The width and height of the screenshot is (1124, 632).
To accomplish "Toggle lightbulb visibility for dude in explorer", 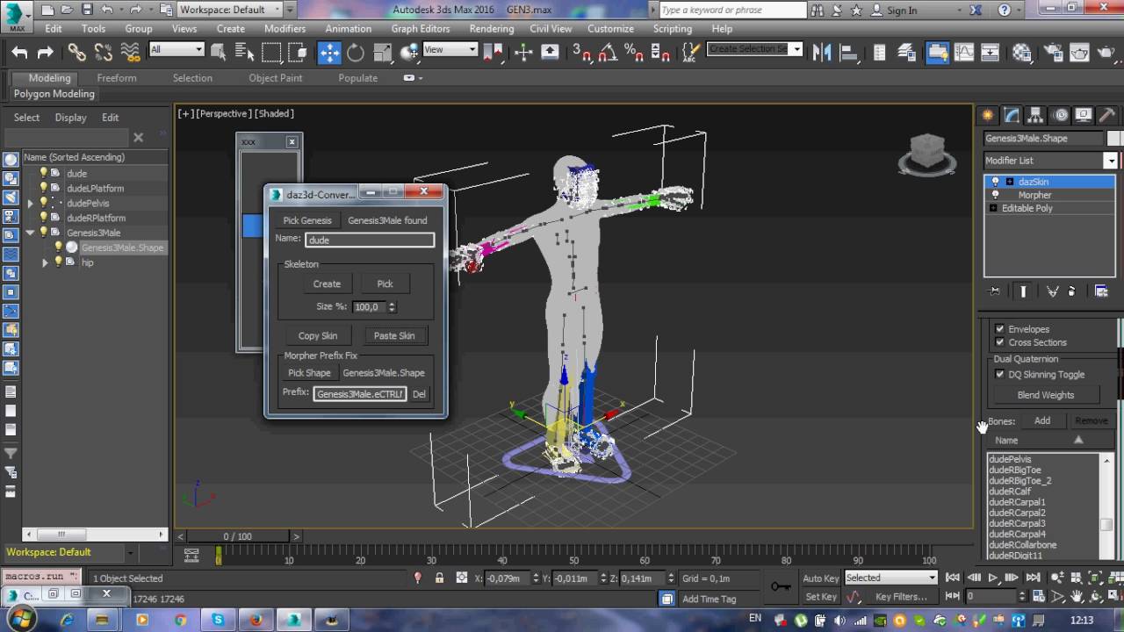I will tap(43, 173).
